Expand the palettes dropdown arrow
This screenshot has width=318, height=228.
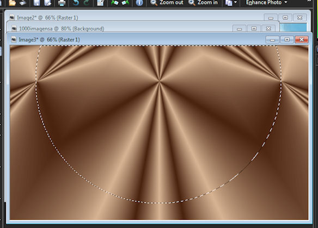pos(235,2)
